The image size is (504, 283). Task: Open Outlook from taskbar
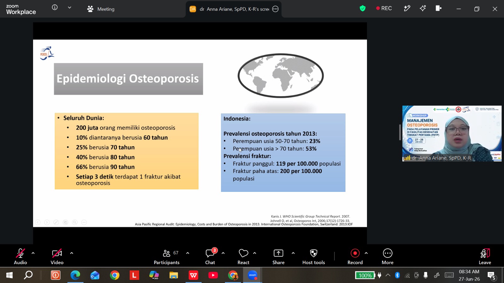(95, 275)
